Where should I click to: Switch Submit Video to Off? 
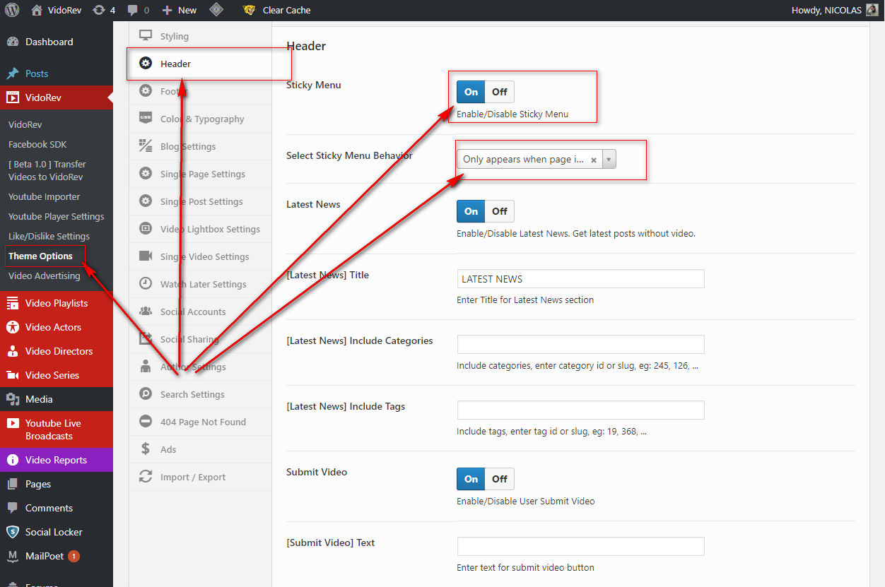click(x=500, y=479)
